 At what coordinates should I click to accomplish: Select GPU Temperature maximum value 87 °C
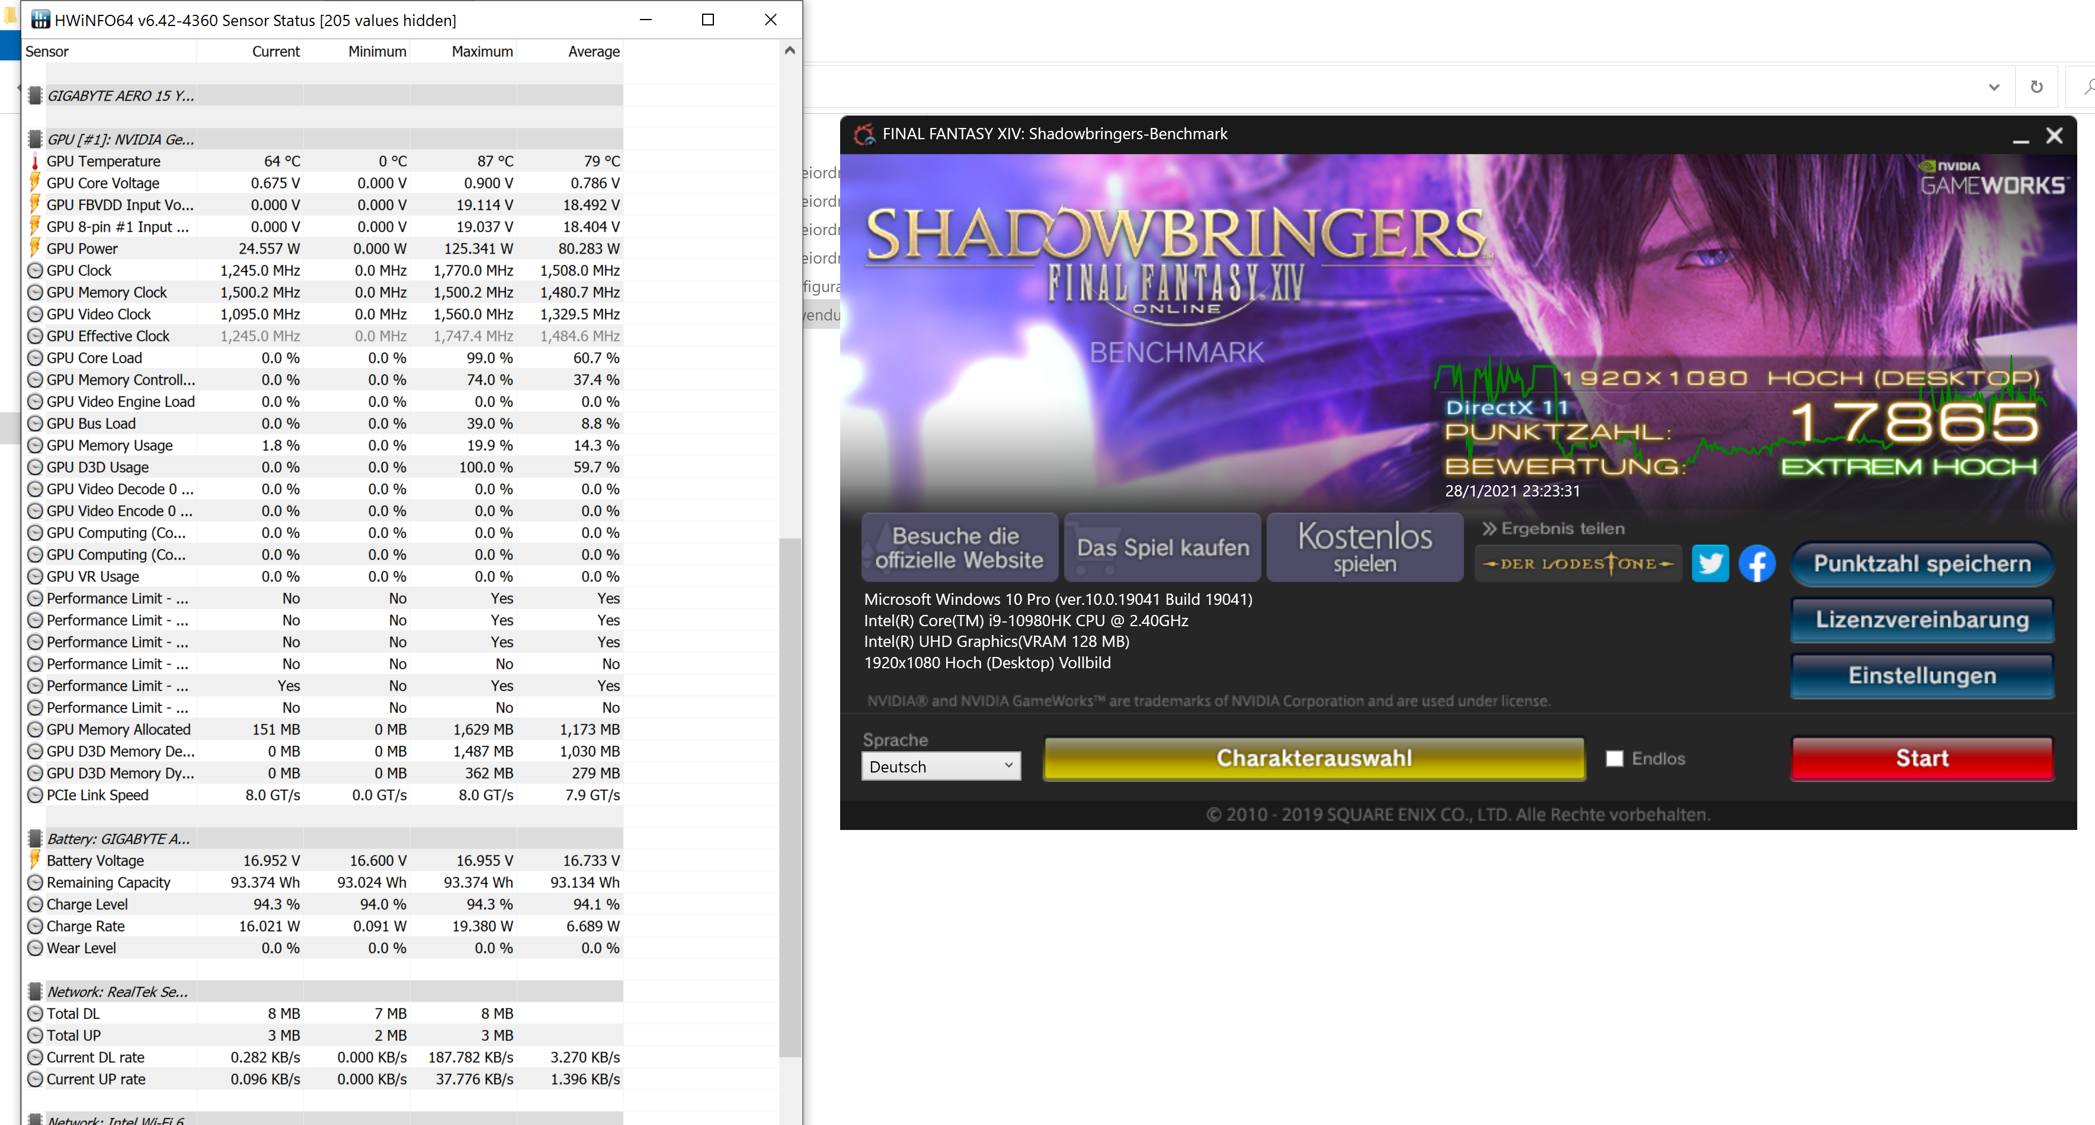click(495, 161)
